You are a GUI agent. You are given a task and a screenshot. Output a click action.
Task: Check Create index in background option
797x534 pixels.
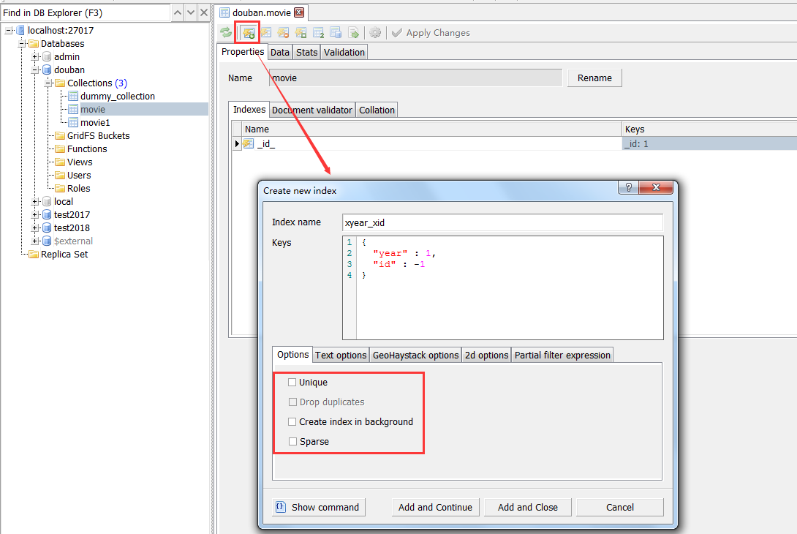point(292,422)
